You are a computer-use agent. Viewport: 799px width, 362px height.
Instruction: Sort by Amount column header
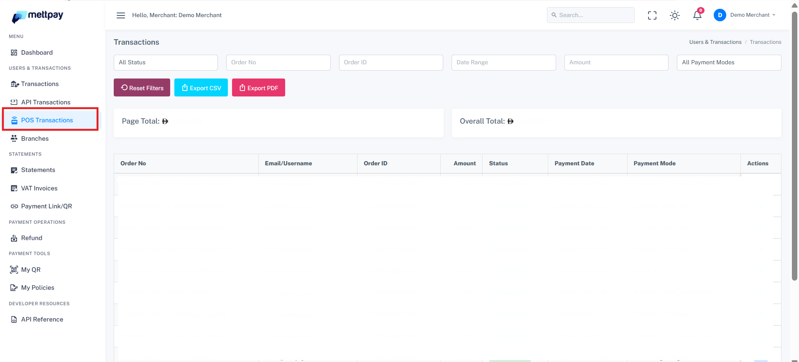[x=462, y=164]
